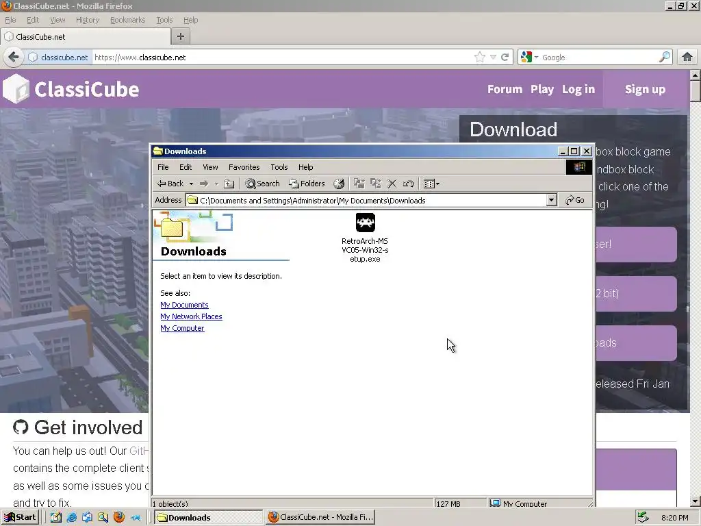
Task: Open the Log in link on ClassiCube
Action: coord(578,89)
